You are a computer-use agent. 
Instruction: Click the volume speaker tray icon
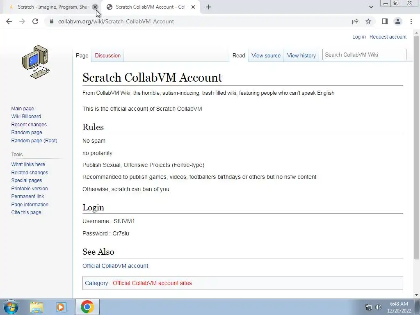coord(379,307)
